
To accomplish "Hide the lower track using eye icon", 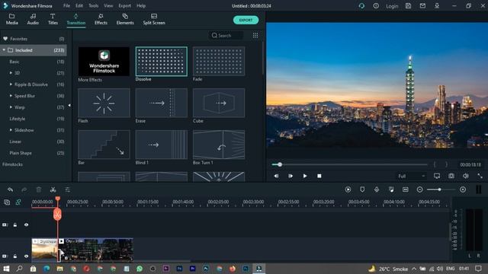I will click(27, 256).
